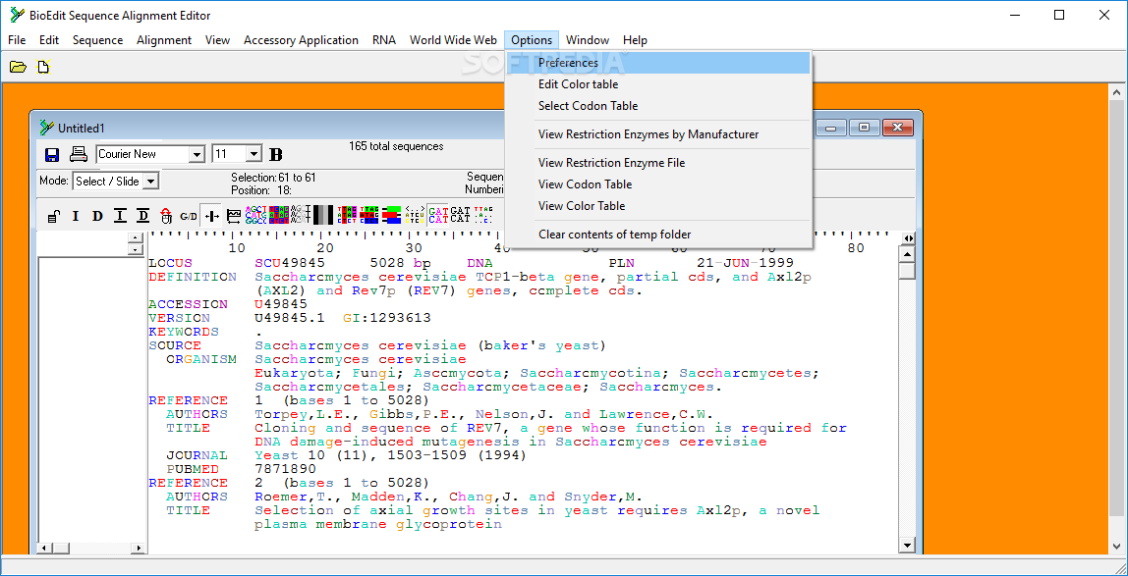Click the green-red-blue bars icon

(x=392, y=216)
